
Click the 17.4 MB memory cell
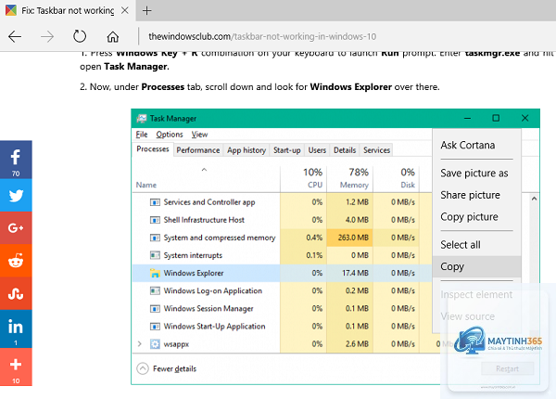349,273
